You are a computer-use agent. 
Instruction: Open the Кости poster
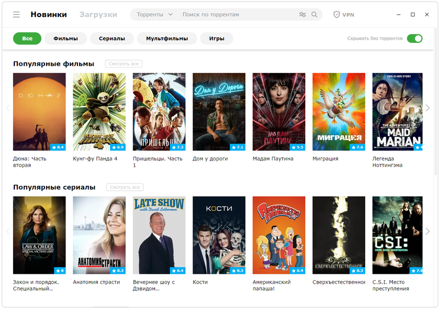click(219, 235)
